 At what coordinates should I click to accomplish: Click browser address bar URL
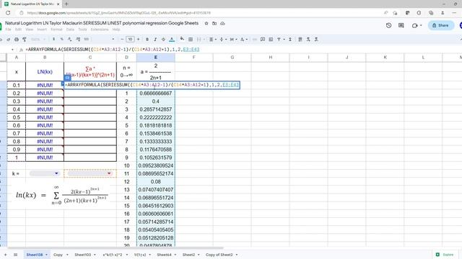tap(118, 13)
